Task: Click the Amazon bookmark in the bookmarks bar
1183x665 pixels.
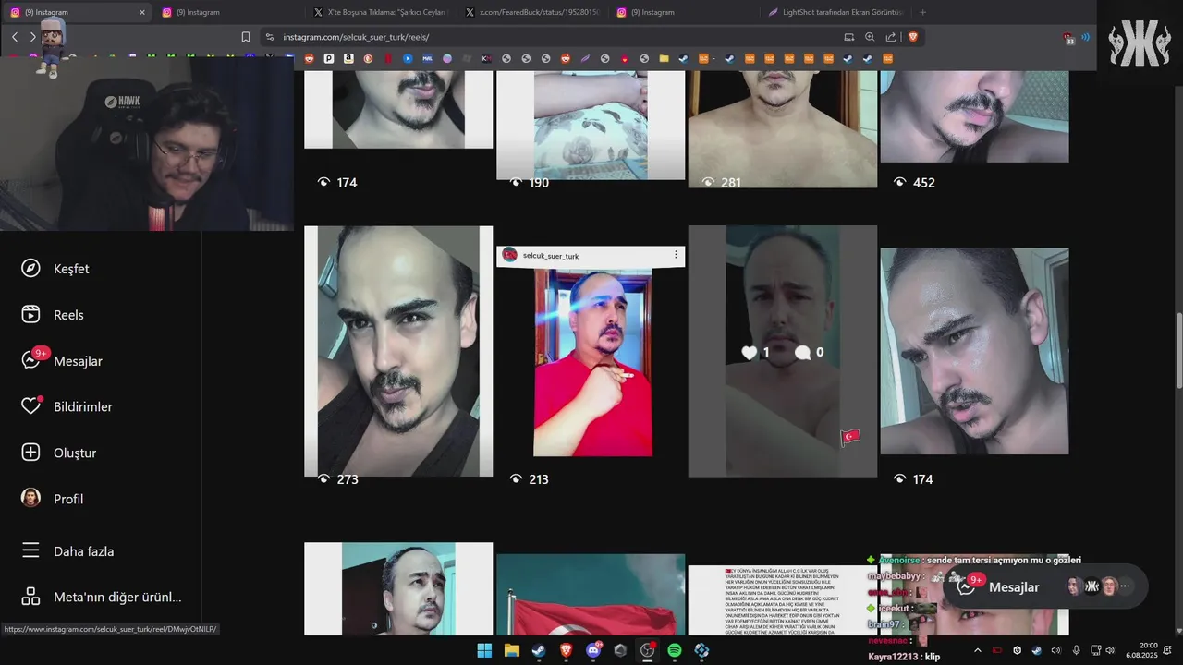Action: (348, 58)
